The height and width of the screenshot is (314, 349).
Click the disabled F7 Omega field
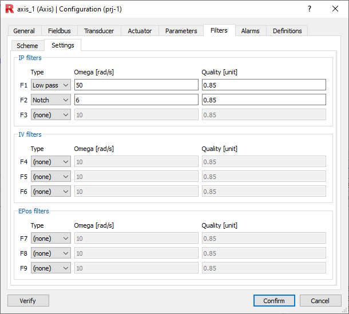point(136,239)
